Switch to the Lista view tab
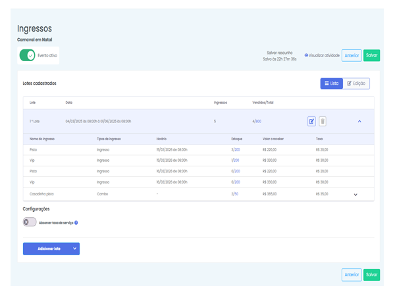 (331, 84)
